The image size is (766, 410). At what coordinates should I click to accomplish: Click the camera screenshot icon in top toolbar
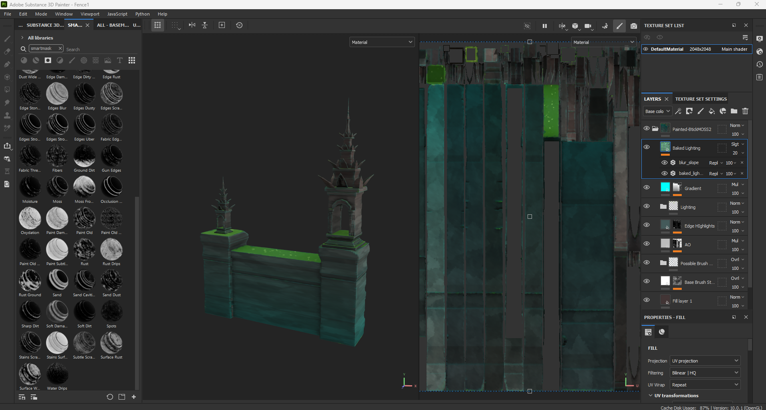click(634, 26)
